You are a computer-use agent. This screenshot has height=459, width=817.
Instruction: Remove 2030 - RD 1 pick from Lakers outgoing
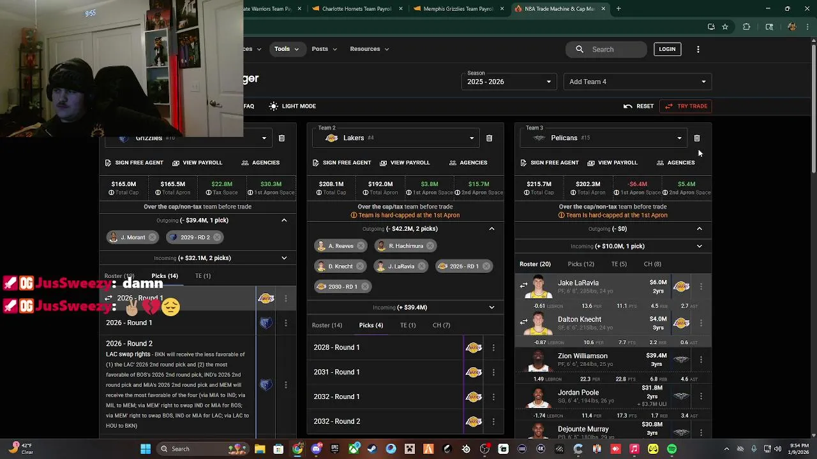(365, 287)
